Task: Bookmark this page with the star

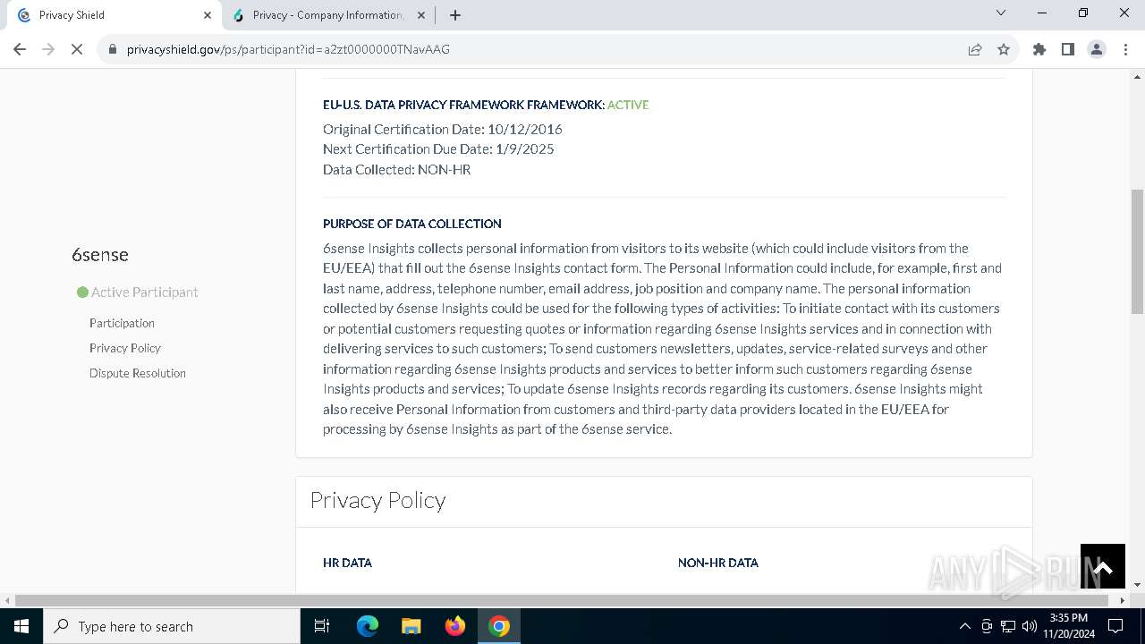Action: 1004,49
